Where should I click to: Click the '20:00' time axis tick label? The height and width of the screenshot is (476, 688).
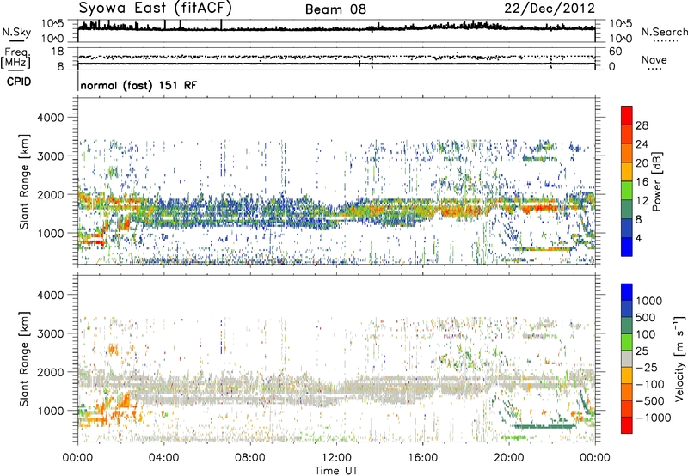pos(508,458)
